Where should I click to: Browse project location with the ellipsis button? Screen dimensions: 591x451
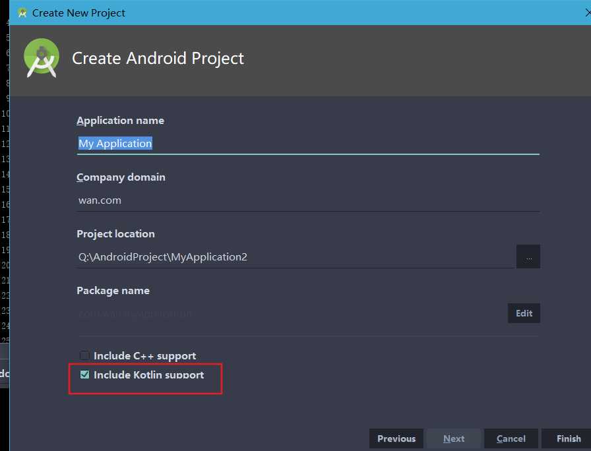pyautogui.click(x=528, y=256)
